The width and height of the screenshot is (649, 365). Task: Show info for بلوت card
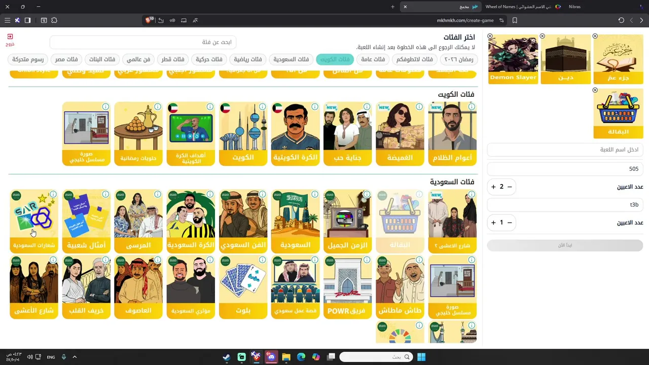click(x=262, y=260)
